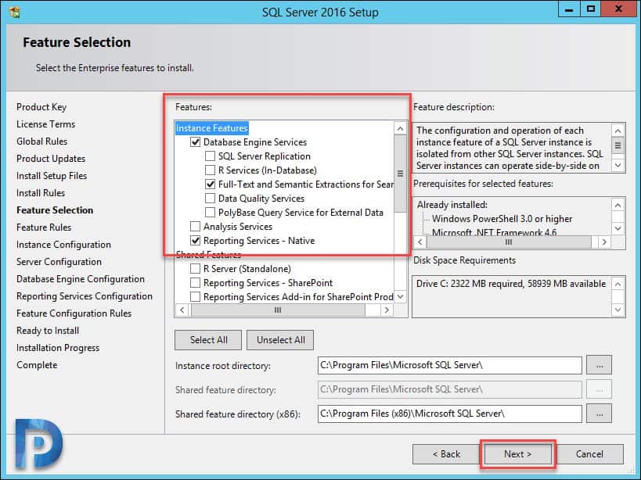Go to the next setup step

point(517,454)
